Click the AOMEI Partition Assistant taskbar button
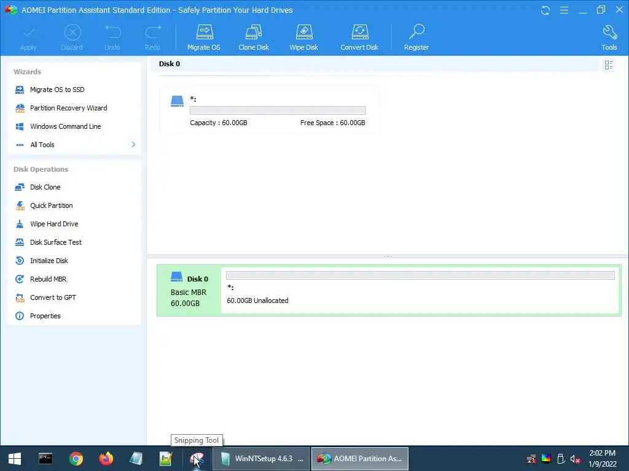629x471 pixels. tap(360, 459)
